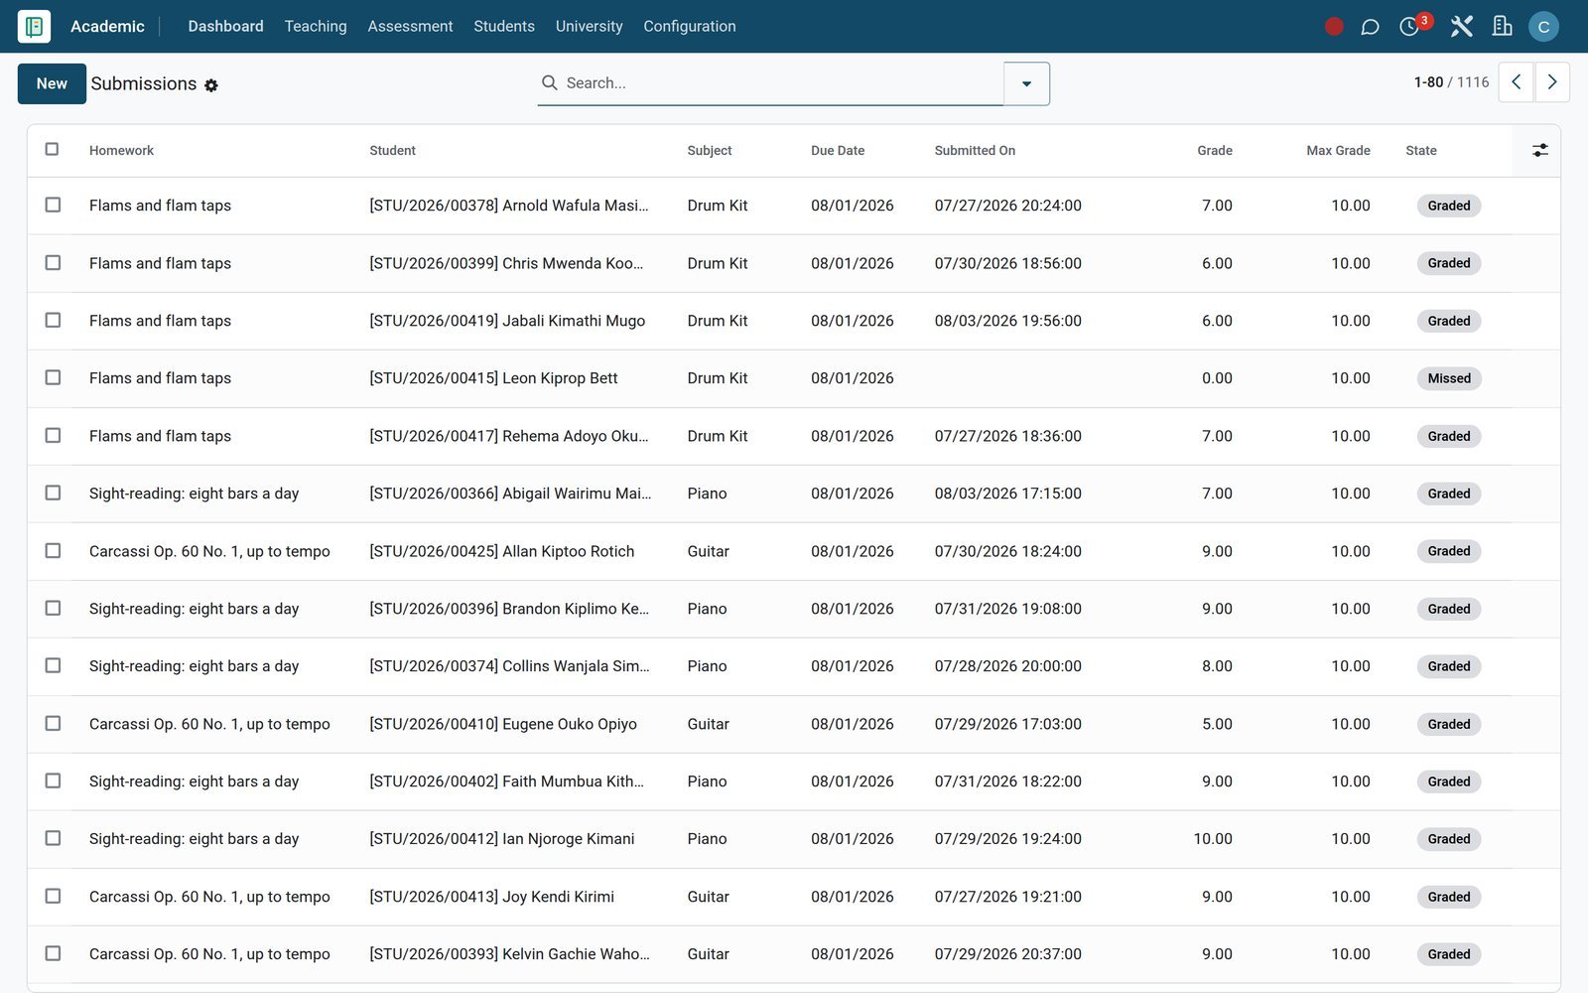Open the Configuration menu
This screenshot has width=1588, height=993.
690,27
